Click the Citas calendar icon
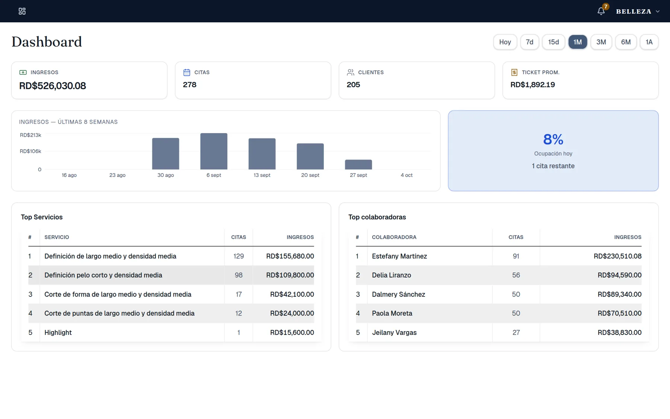 point(187,72)
